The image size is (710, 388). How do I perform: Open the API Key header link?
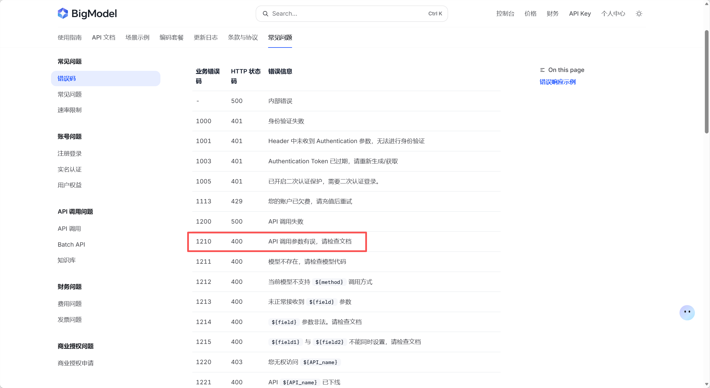click(x=580, y=14)
